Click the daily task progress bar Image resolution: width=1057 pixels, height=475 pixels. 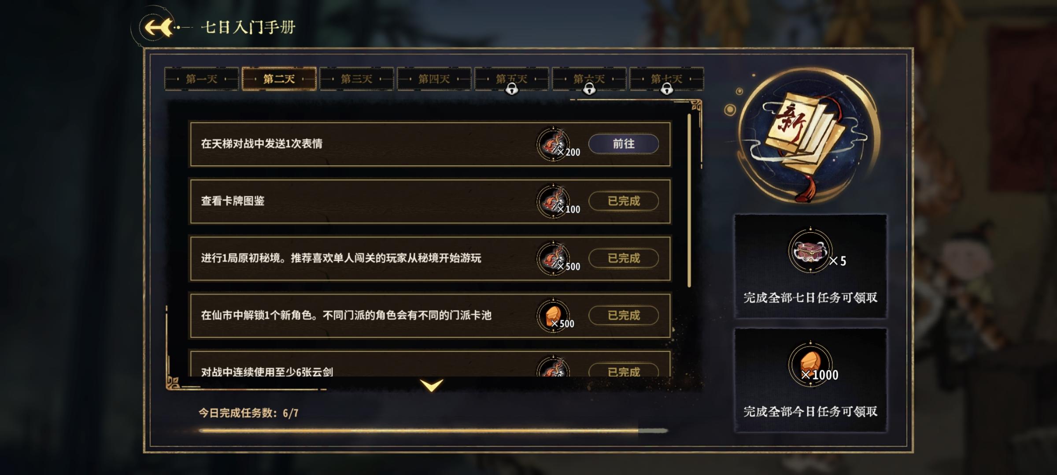(433, 431)
